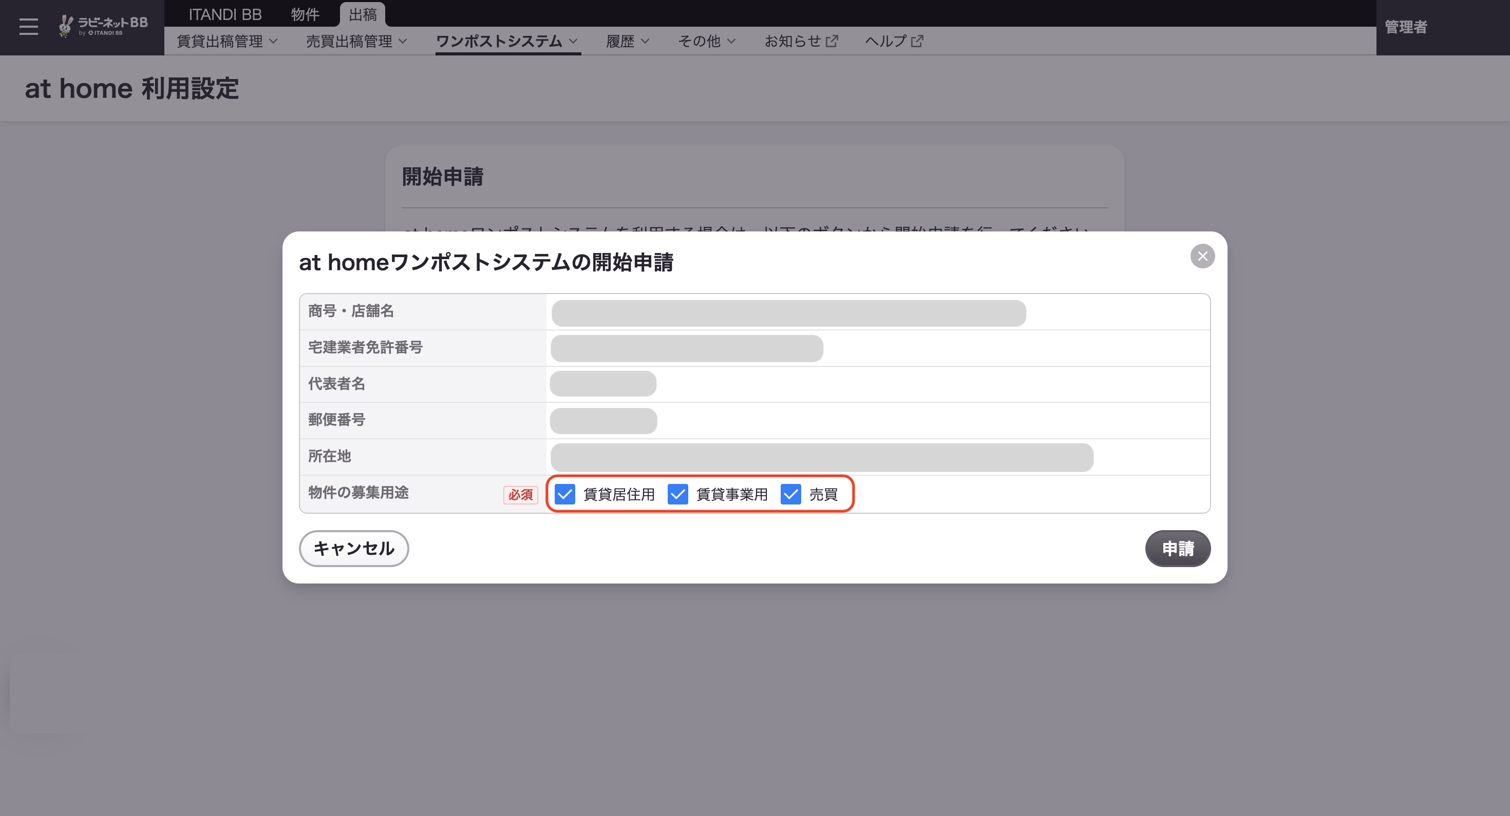The height and width of the screenshot is (816, 1510).
Task: Expand the 売買出稿管理 dropdown menu
Action: (356, 41)
